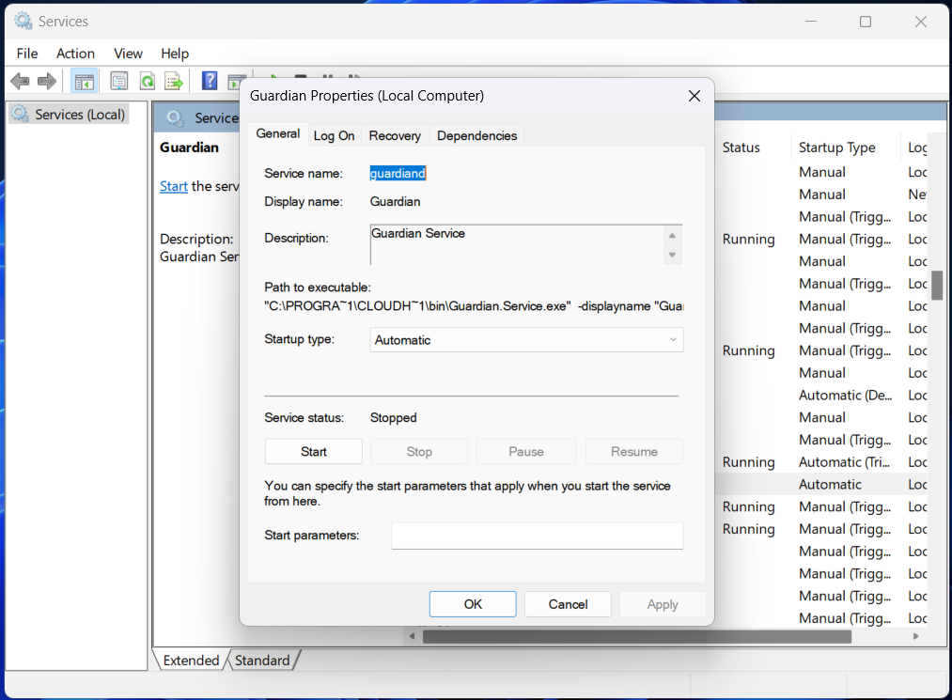The height and width of the screenshot is (700, 952).
Task: Close the Guardian Properties dialog
Action: (x=694, y=96)
